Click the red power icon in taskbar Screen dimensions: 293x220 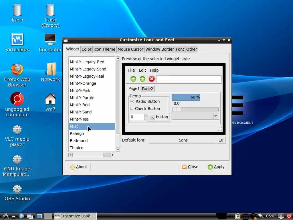click(289, 216)
